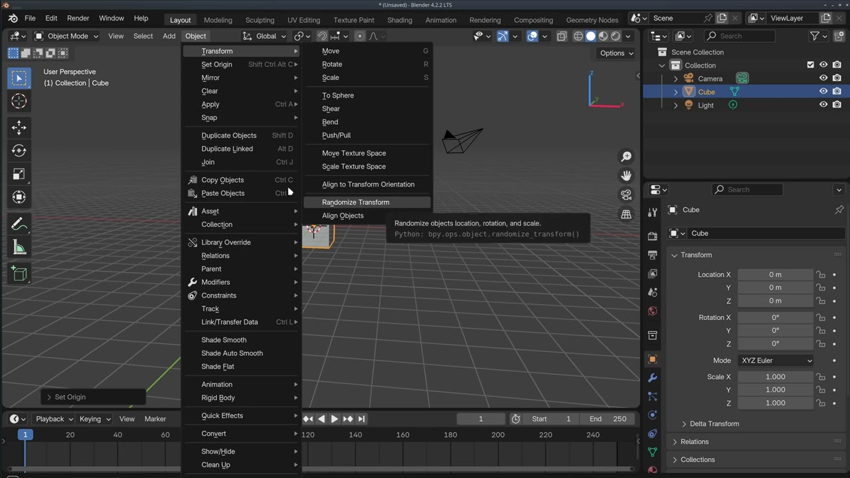Click Duplicate Objects menu entry
The image size is (850, 478).
pos(242,135)
